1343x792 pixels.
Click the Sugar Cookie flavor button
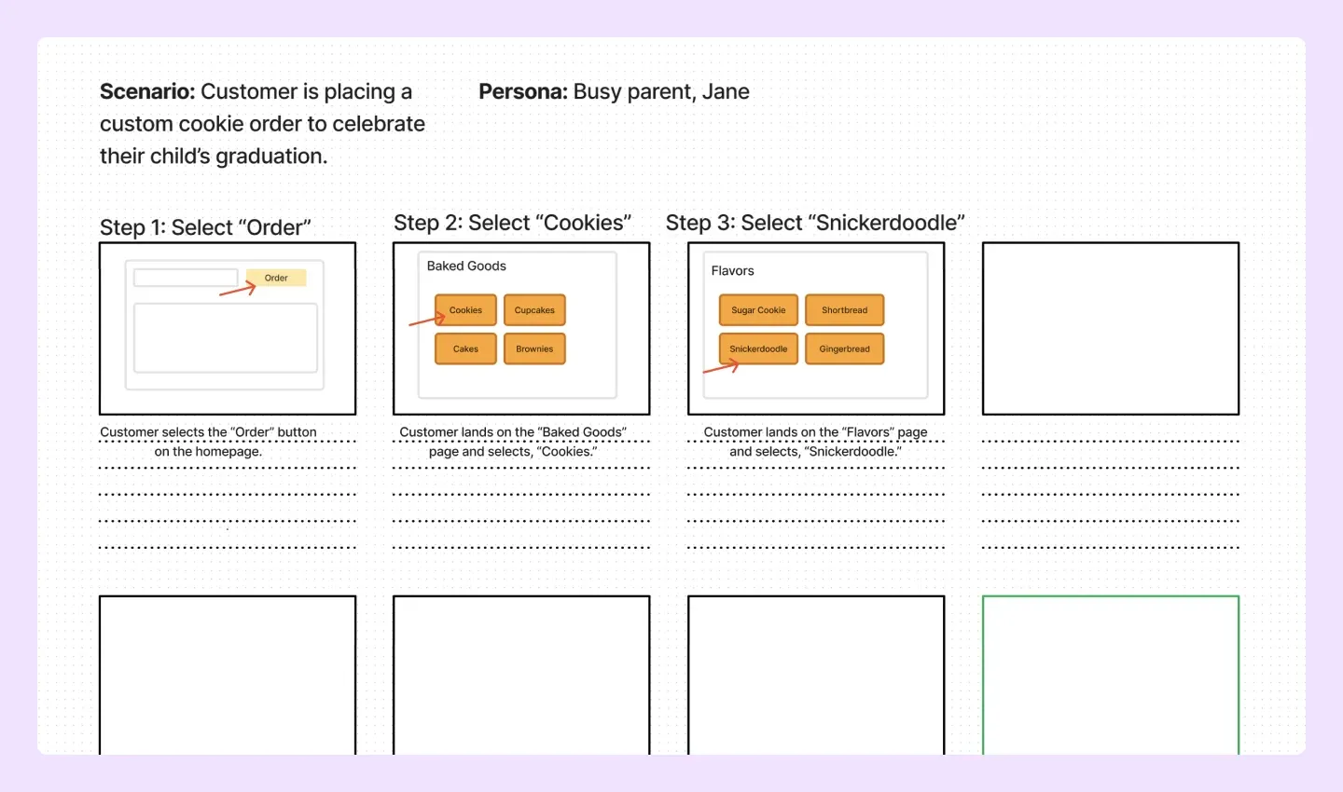point(757,309)
